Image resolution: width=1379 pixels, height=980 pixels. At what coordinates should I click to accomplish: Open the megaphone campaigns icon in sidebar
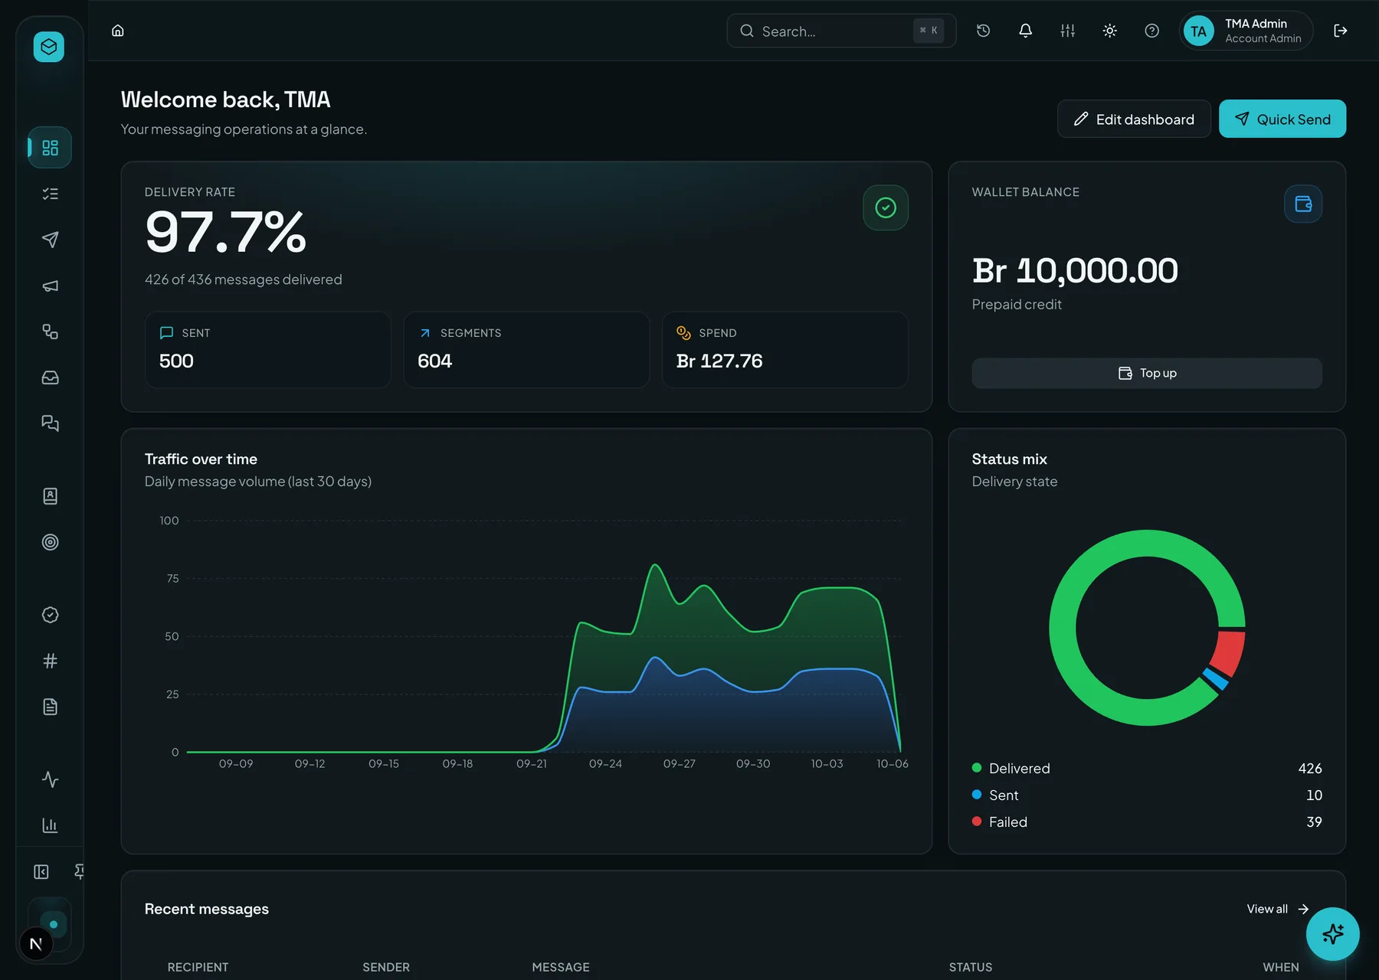(50, 286)
